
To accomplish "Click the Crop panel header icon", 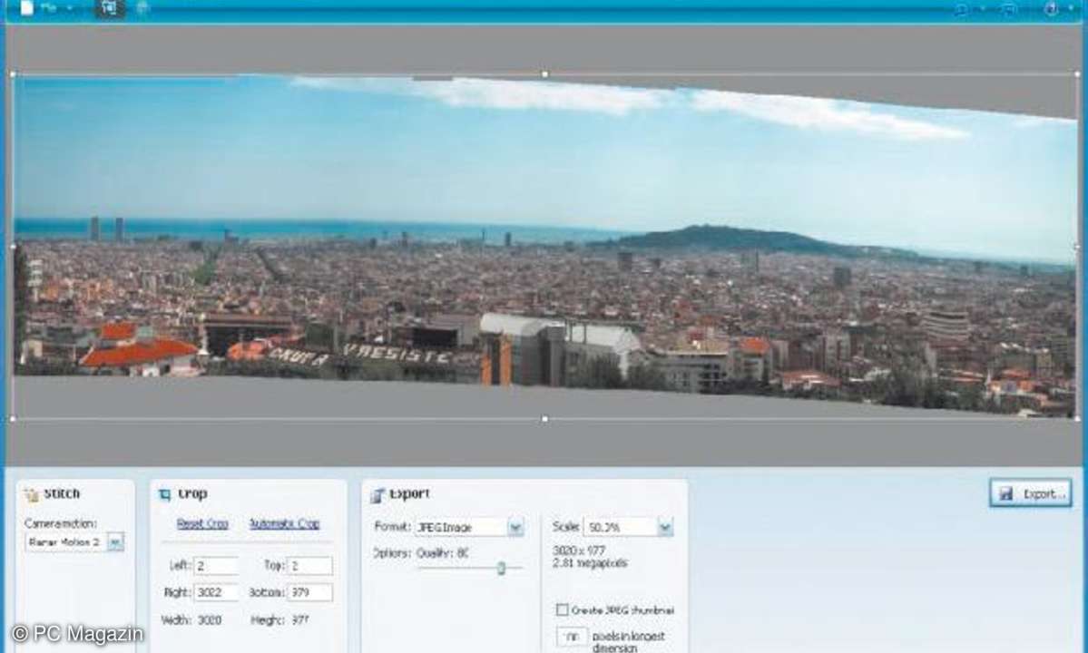I will click(x=164, y=495).
